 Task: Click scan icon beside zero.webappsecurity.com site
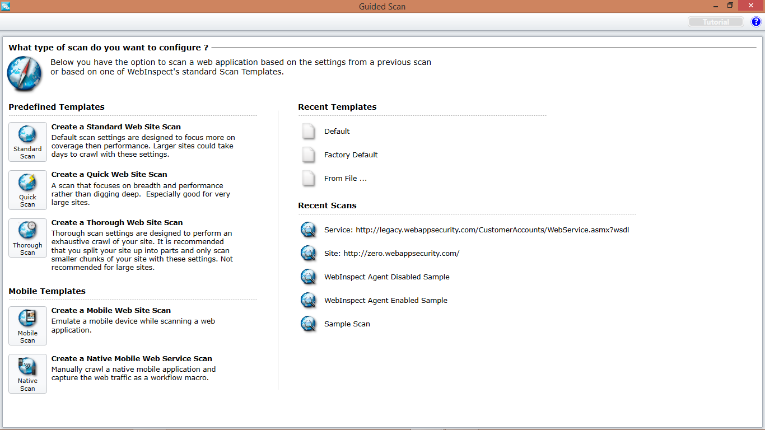[309, 253]
